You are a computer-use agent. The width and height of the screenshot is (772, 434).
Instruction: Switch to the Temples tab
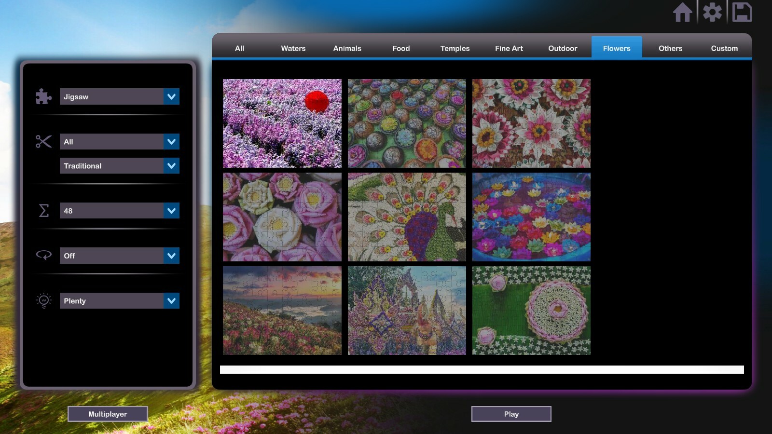(454, 48)
